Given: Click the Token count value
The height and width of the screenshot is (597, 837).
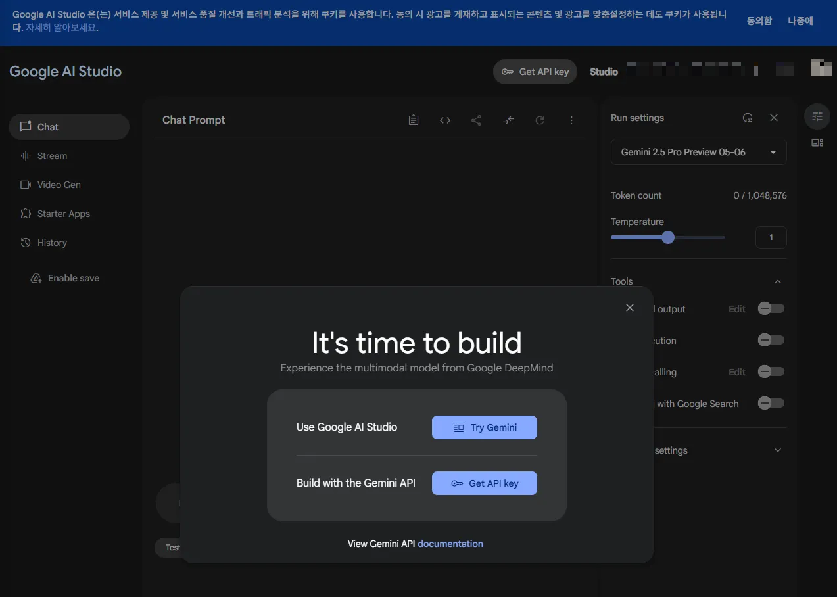Looking at the screenshot, I should [760, 195].
